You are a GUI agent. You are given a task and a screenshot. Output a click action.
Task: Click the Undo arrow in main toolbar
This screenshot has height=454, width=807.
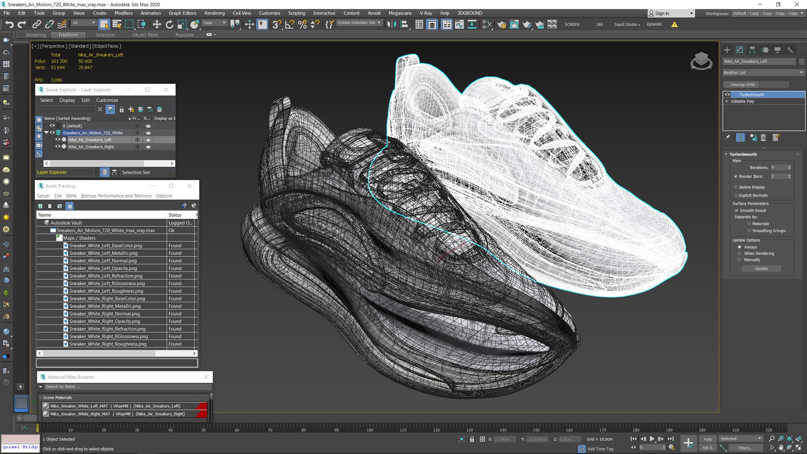[9, 24]
